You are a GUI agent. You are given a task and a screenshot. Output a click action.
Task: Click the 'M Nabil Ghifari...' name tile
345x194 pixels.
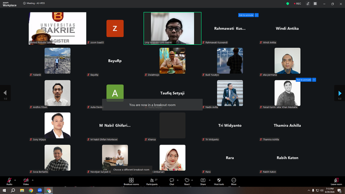coord(115,126)
